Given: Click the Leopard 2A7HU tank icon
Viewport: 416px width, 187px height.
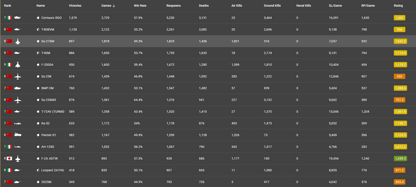Looking at the screenshot, I should 17,170.
